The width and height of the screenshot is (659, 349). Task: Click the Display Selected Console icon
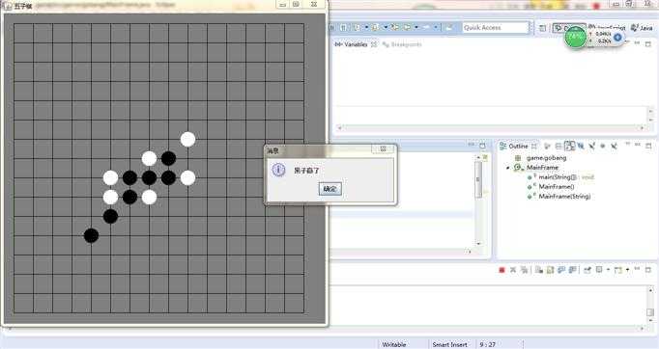pos(599,270)
